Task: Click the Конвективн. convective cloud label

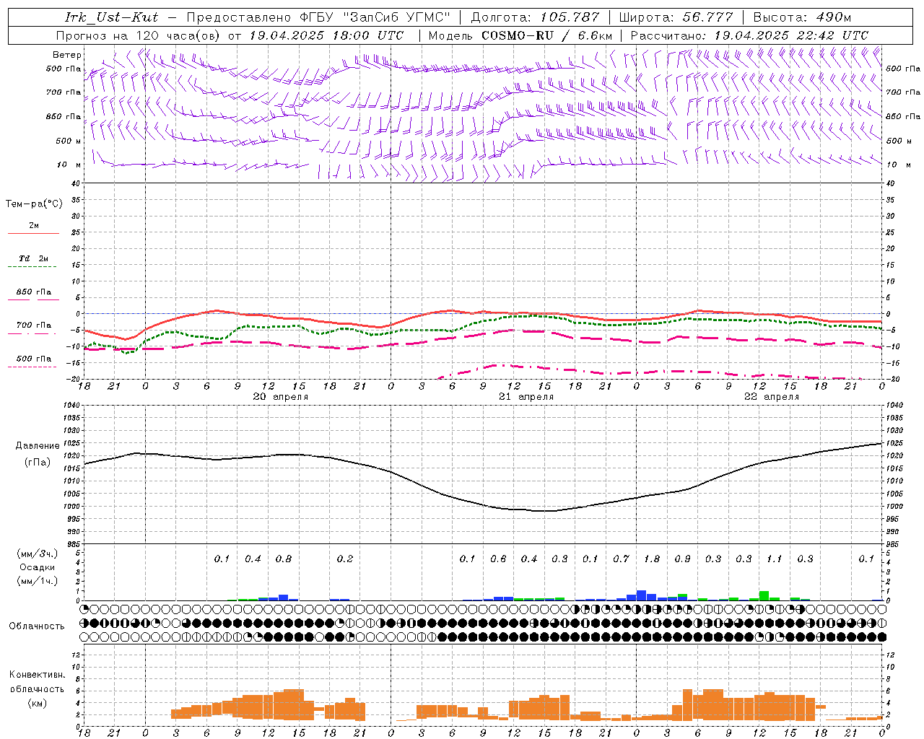Action: point(37,675)
